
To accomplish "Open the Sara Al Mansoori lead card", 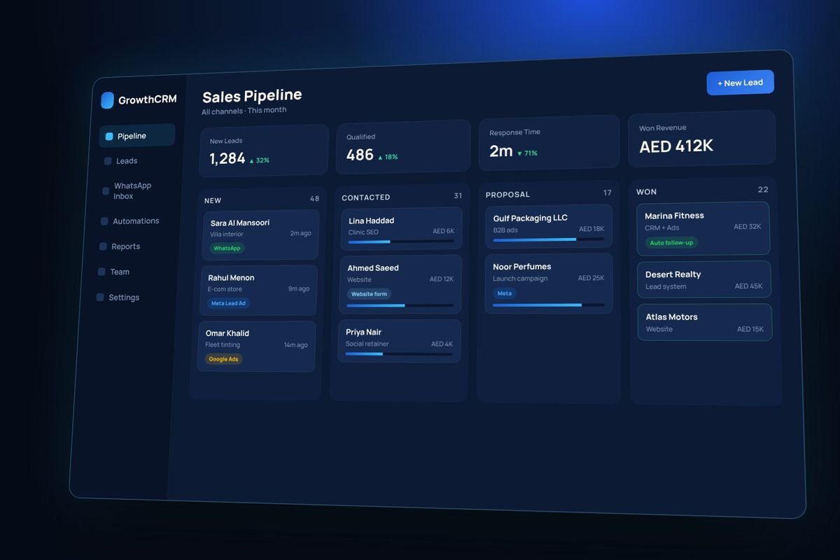I will [260, 234].
